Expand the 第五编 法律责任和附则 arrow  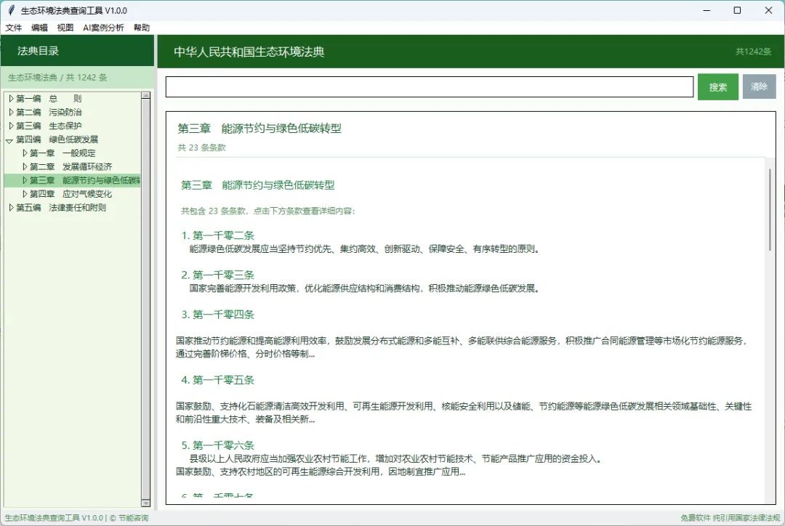tap(11, 207)
